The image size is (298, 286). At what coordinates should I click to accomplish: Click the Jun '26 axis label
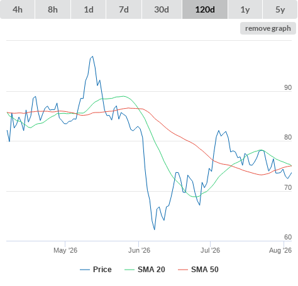tap(139, 250)
